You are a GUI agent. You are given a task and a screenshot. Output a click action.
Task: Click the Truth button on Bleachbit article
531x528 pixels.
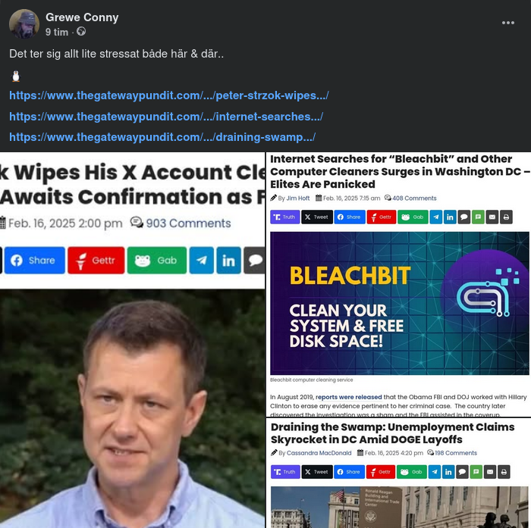[x=284, y=217]
